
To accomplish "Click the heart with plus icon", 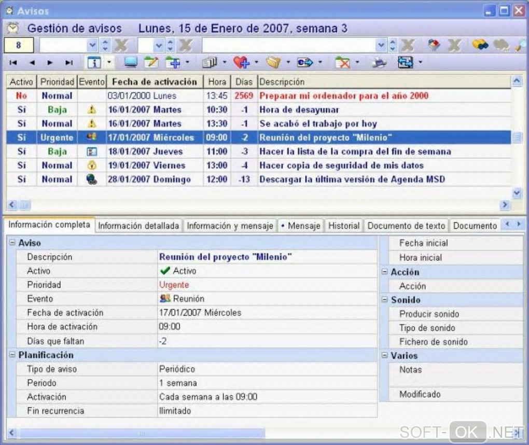I will click(241, 62).
